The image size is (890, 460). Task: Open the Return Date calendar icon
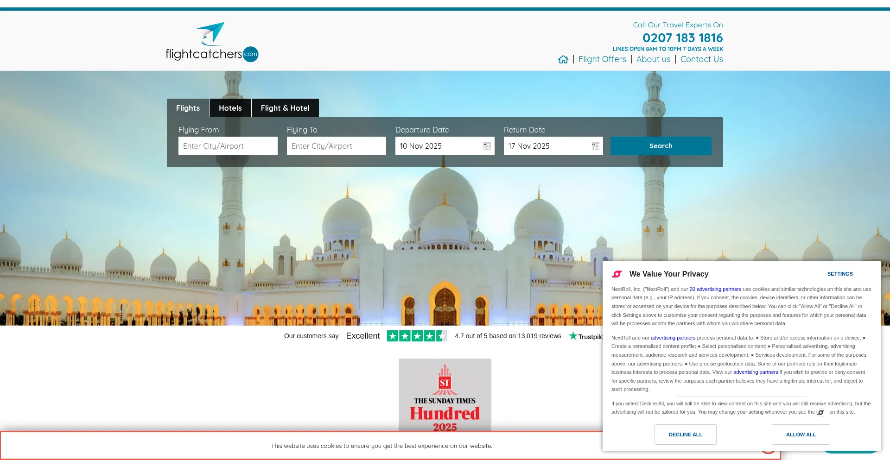coord(595,146)
